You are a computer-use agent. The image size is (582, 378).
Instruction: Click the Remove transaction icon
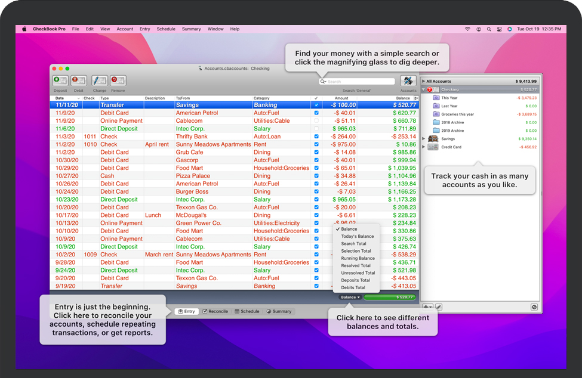click(x=118, y=81)
